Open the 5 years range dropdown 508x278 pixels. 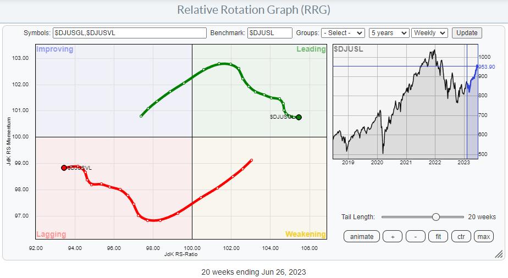click(389, 33)
